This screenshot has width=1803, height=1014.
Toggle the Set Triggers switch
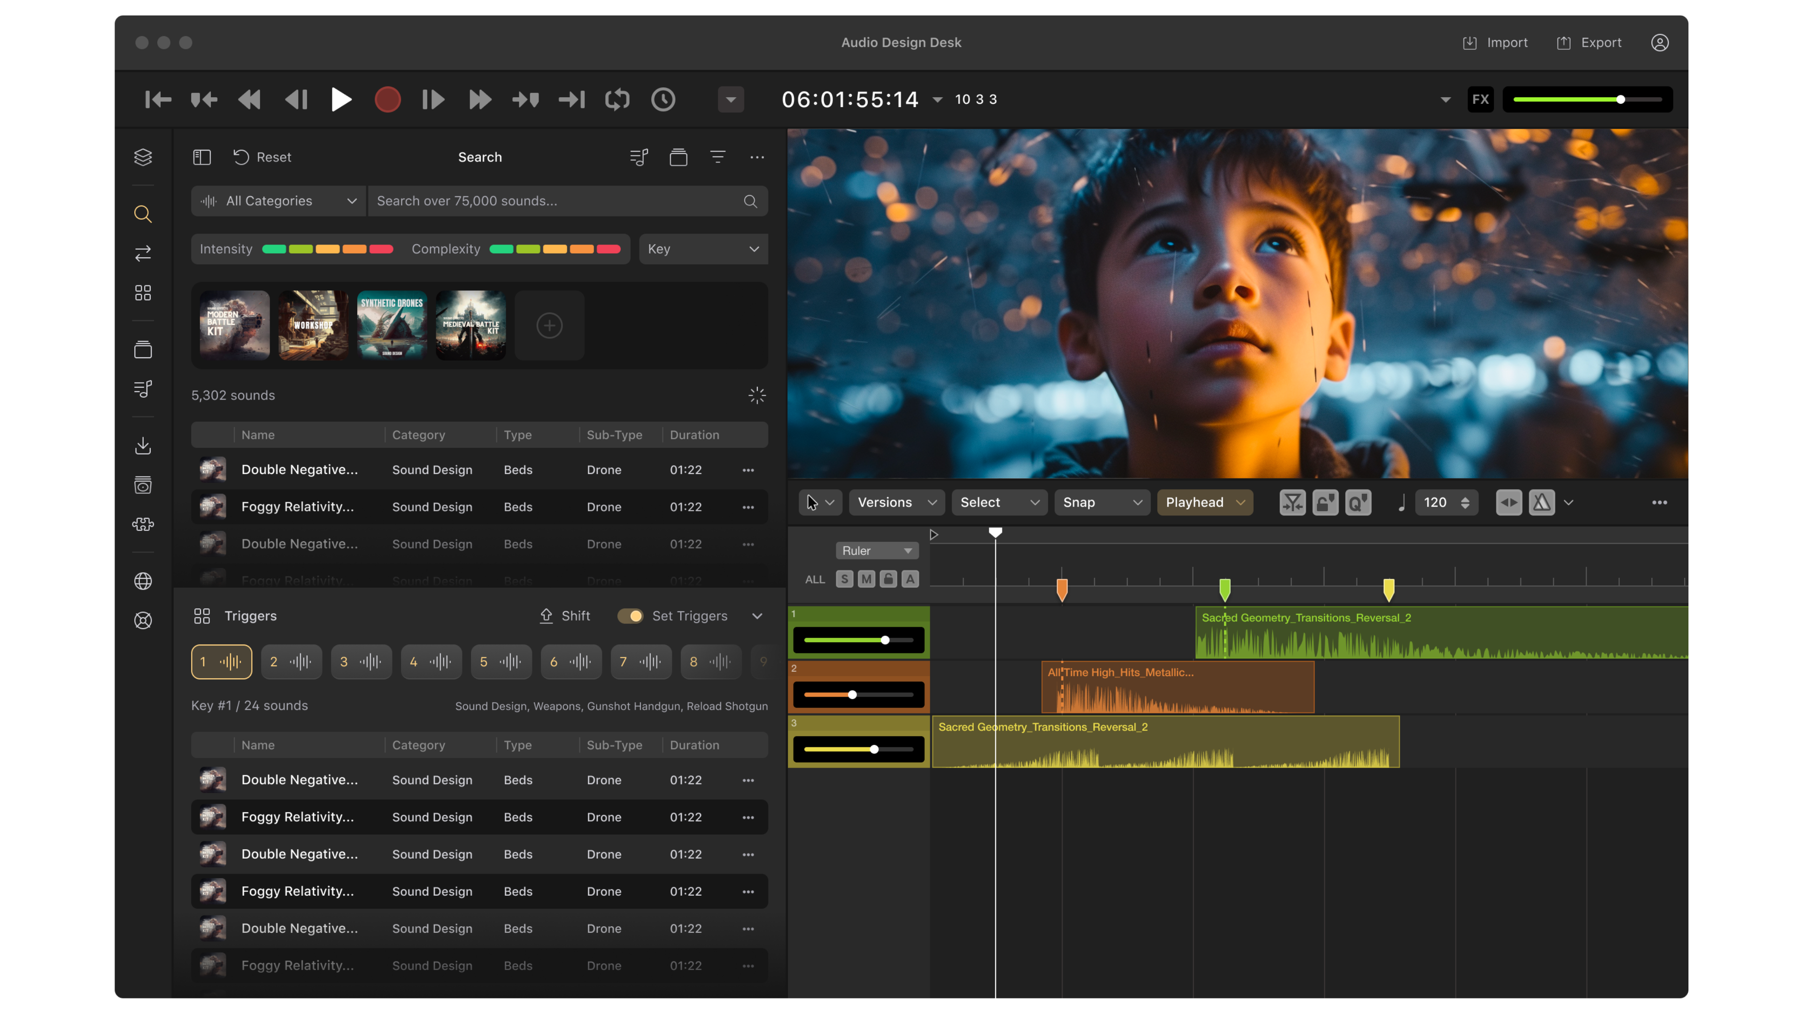(630, 616)
